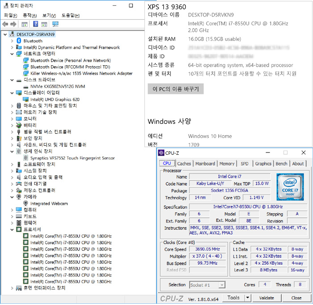
Task: Click the Tools button in CPU-Z
Action: point(233,297)
